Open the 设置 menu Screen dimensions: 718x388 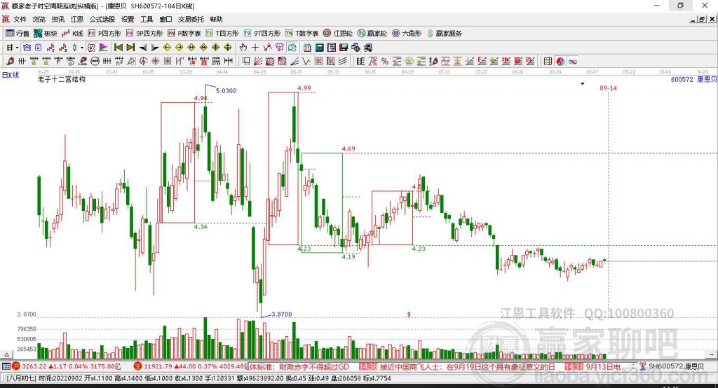(x=128, y=19)
